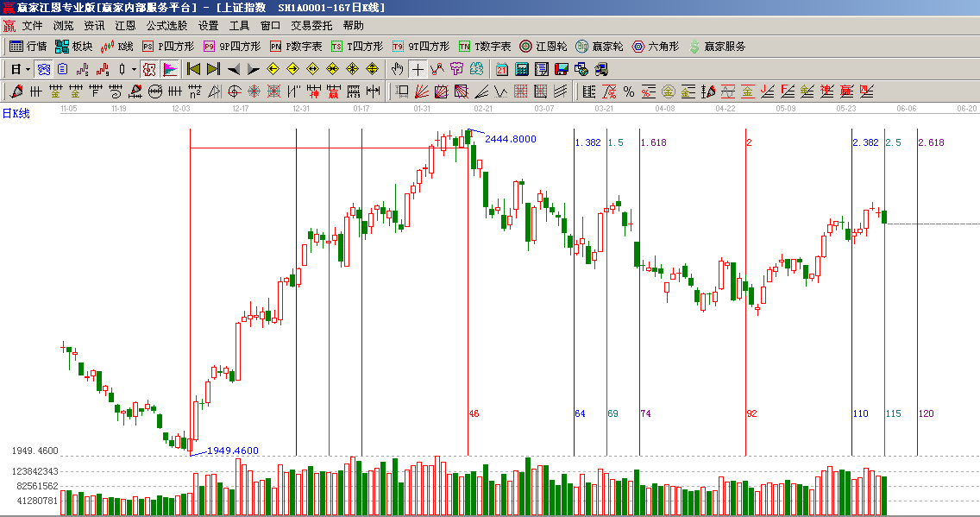980x517 pixels.
Task: Open the 六角形 hexagon tool
Action: point(656,47)
